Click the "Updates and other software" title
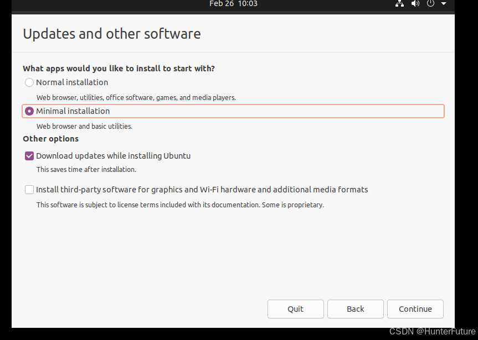The height and width of the screenshot is (340, 478). (111, 34)
